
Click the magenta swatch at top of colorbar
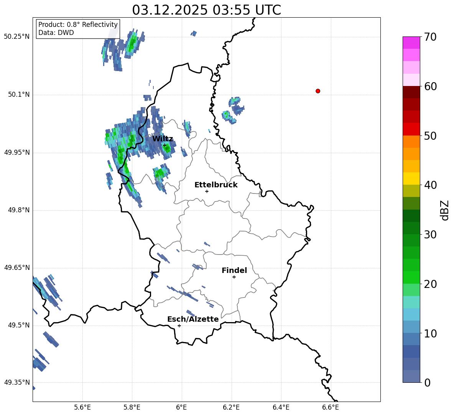(x=411, y=43)
